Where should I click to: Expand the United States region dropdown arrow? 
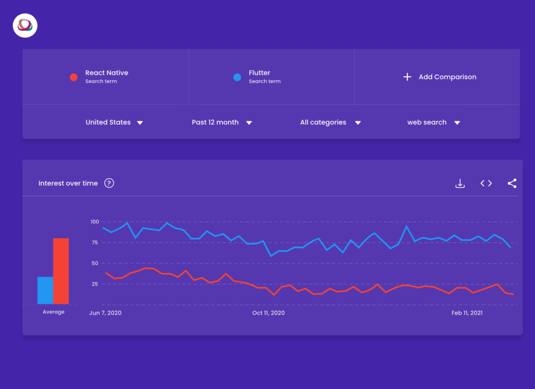pyautogui.click(x=140, y=123)
